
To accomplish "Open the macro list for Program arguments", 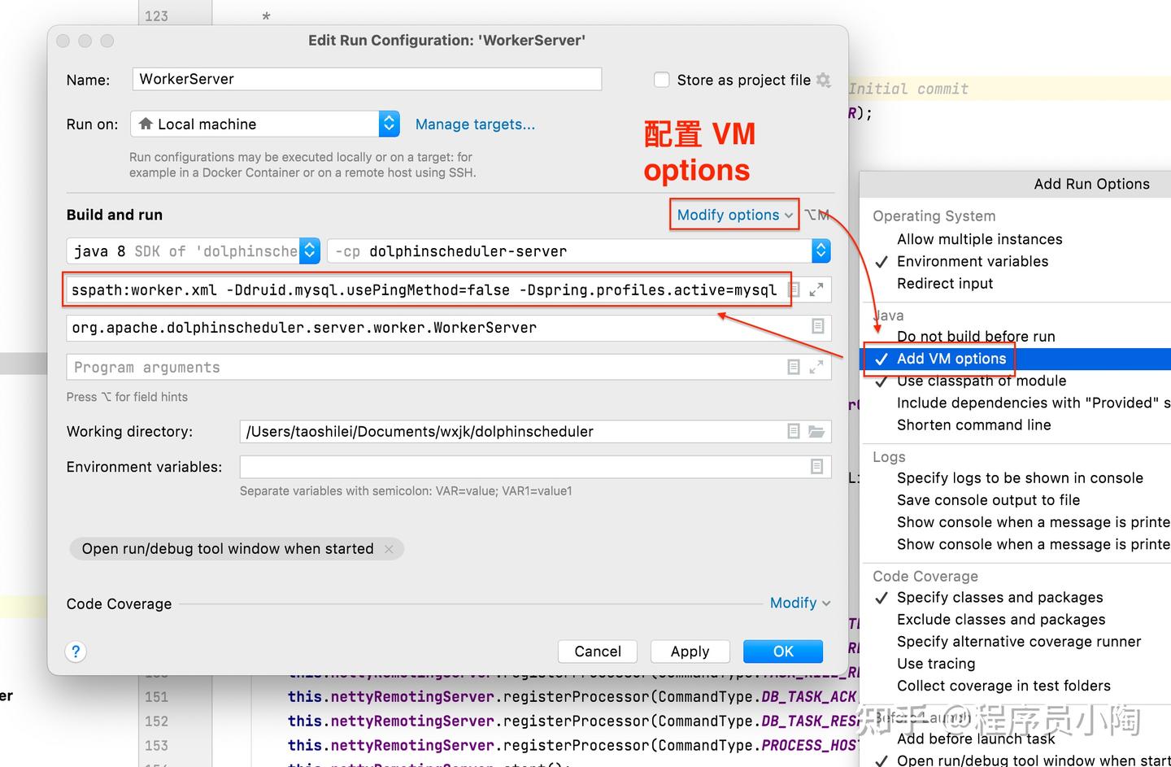I will 793,367.
